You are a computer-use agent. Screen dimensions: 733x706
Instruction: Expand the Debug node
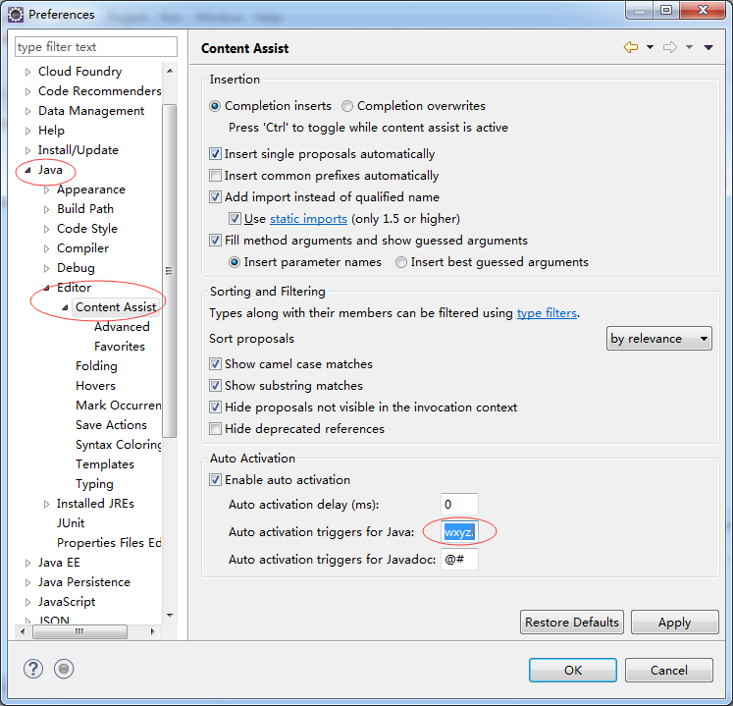(x=46, y=268)
